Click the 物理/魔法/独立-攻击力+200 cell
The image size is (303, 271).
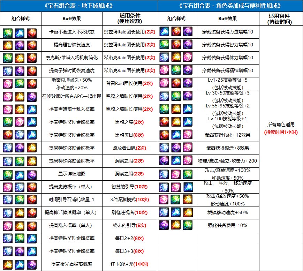[227, 160]
